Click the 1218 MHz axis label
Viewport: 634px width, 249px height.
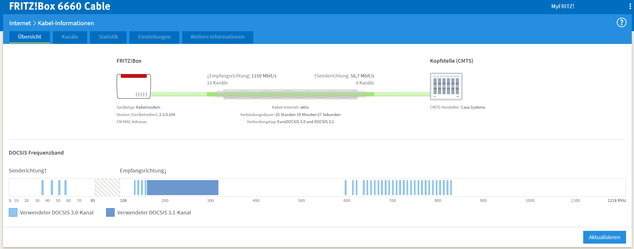click(617, 201)
